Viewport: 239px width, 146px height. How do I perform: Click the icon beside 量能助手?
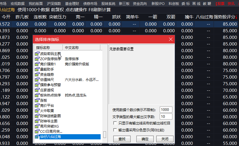(37, 69)
